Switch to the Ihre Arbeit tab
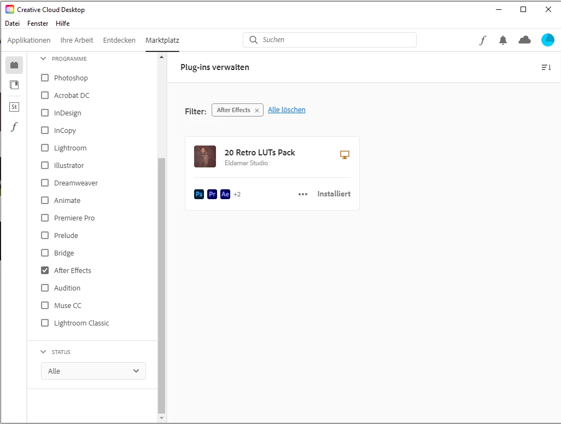Image resolution: width=561 pixels, height=424 pixels. (77, 40)
